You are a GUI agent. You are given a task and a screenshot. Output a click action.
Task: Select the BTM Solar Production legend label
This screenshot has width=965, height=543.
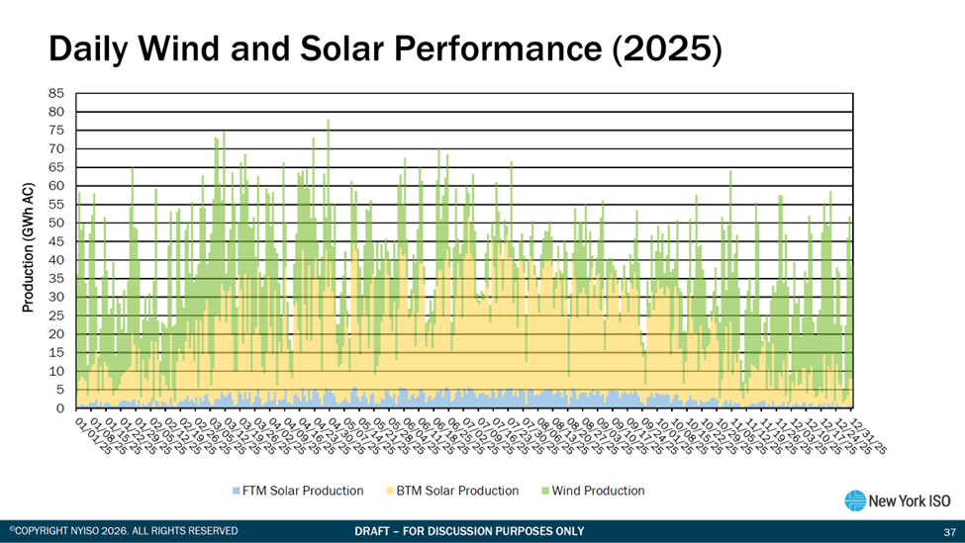pyautogui.click(x=458, y=491)
